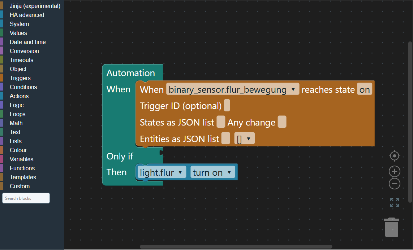Edit the reaches state 'on' field
Viewport: 413px width, 250px height.
365,89
